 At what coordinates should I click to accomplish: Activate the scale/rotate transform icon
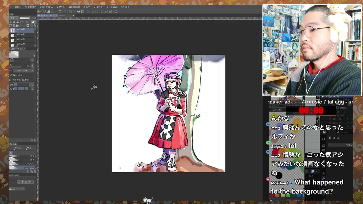pos(83,11)
